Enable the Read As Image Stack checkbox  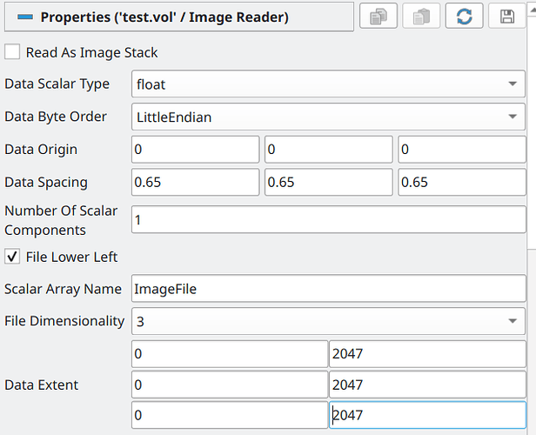click(13, 52)
